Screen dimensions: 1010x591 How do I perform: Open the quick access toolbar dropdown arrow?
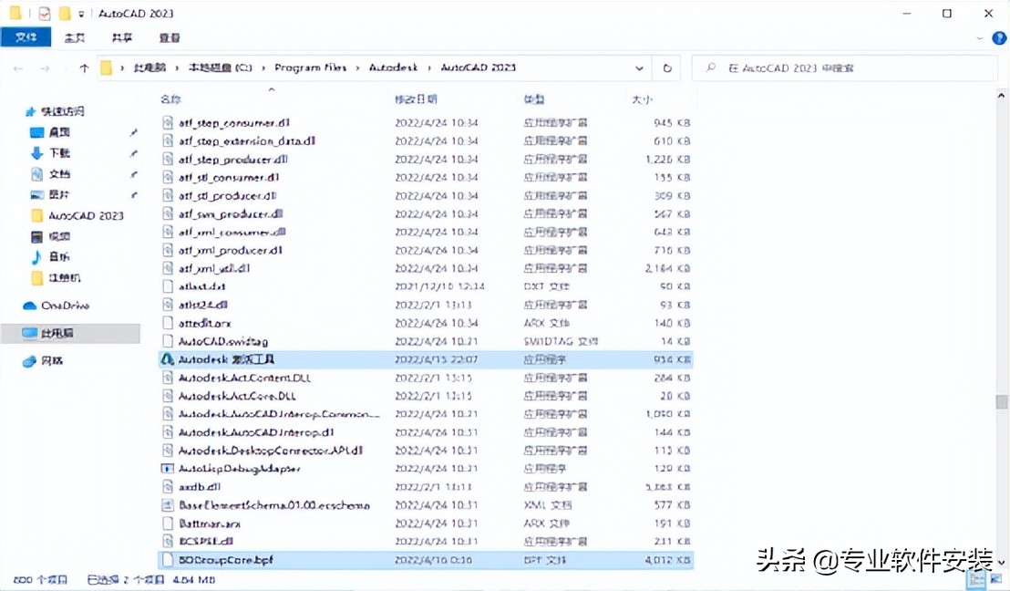(81, 13)
